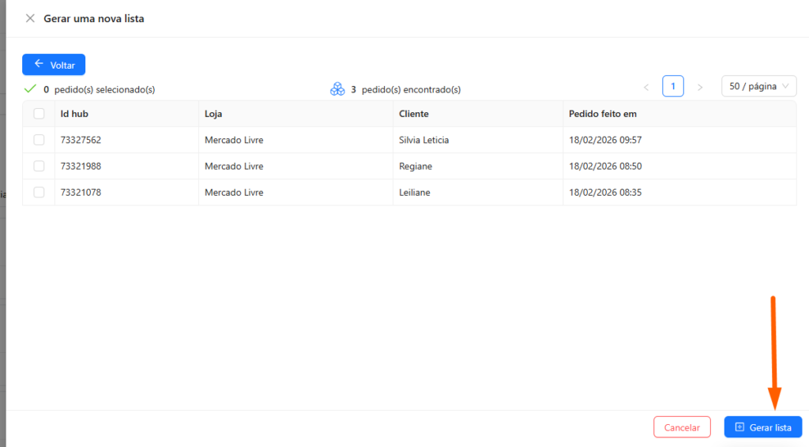Click the plus icon inside Gerar lista
Image resolution: width=809 pixels, height=447 pixels.
[x=739, y=427]
